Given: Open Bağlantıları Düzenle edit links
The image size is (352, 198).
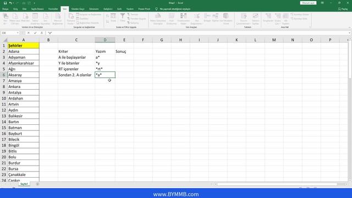Looking at the screenshot, I should [87, 23].
